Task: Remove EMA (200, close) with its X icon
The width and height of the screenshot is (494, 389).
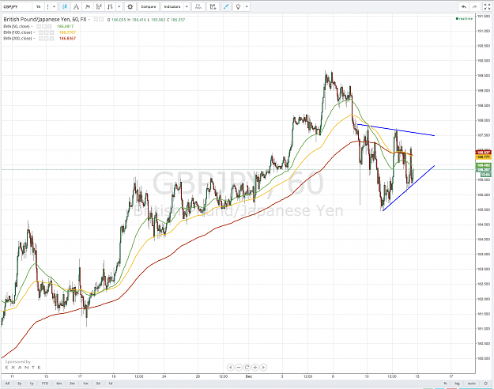Action: click(x=51, y=39)
